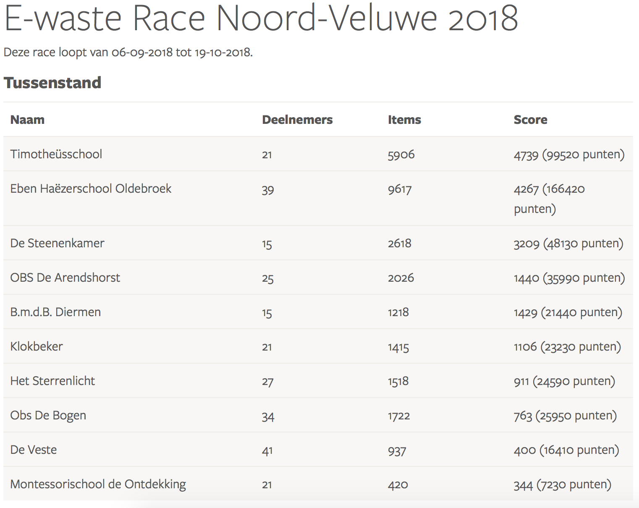
Task: Click the Deelnemers column header
Action: 297,120
